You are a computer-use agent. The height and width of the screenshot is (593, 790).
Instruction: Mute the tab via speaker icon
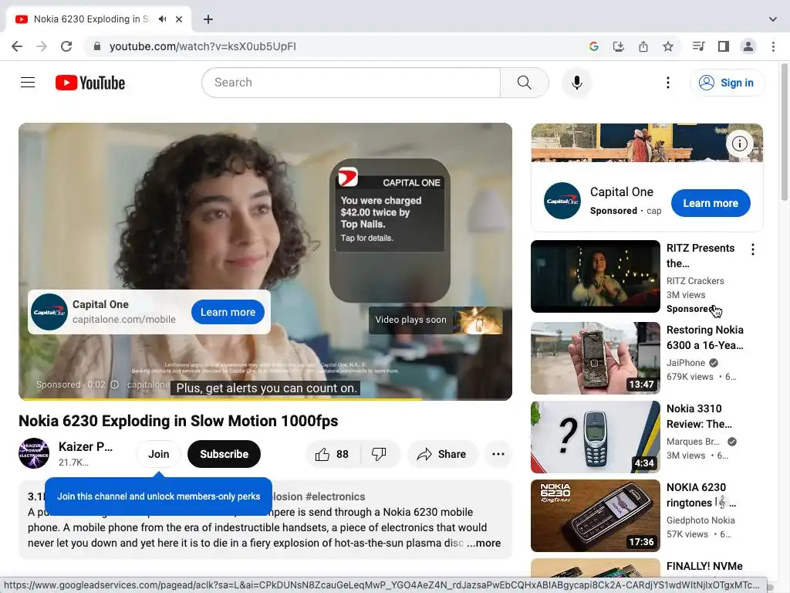point(162,19)
